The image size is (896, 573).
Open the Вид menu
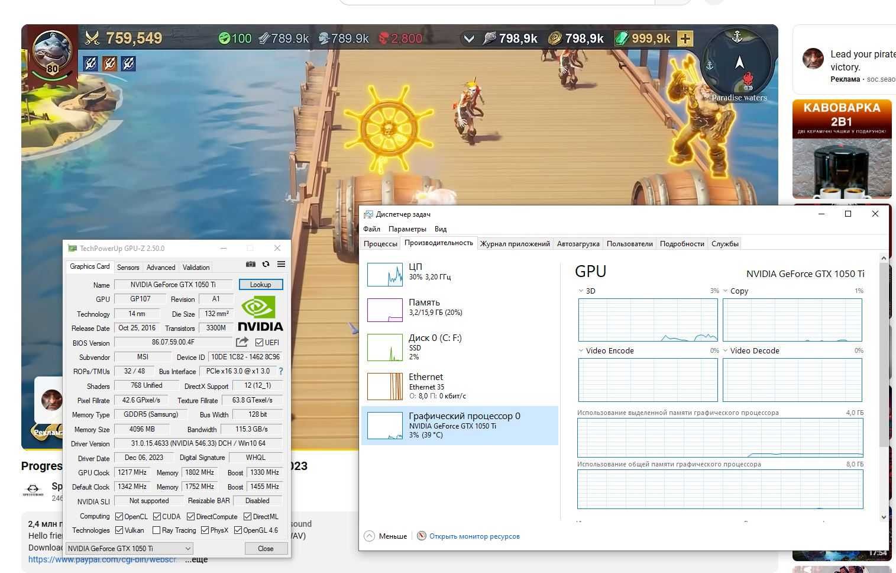(441, 228)
